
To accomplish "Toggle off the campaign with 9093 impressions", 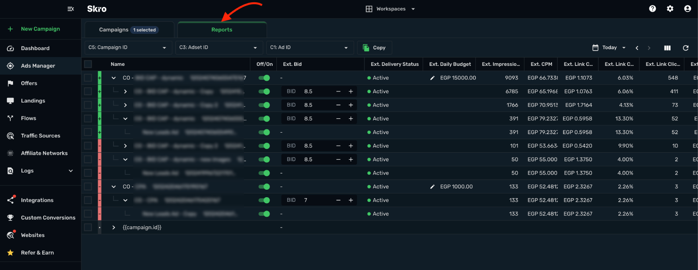I will (264, 78).
